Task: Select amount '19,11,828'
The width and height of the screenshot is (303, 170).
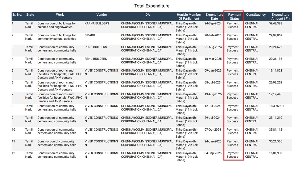Action: click(x=276, y=71)
